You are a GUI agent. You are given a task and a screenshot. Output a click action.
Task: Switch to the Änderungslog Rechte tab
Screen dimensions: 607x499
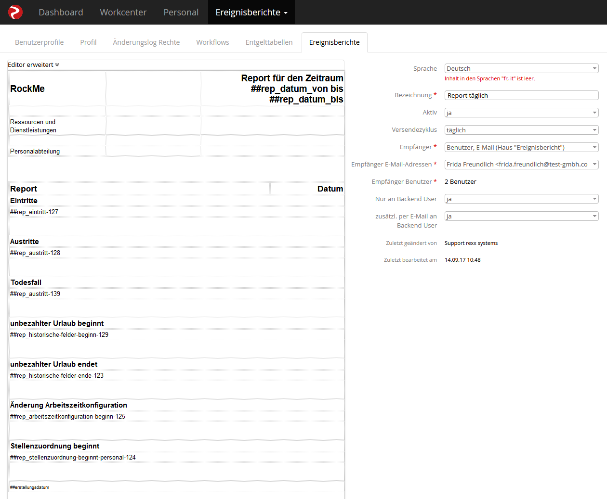tap(146, 42)
